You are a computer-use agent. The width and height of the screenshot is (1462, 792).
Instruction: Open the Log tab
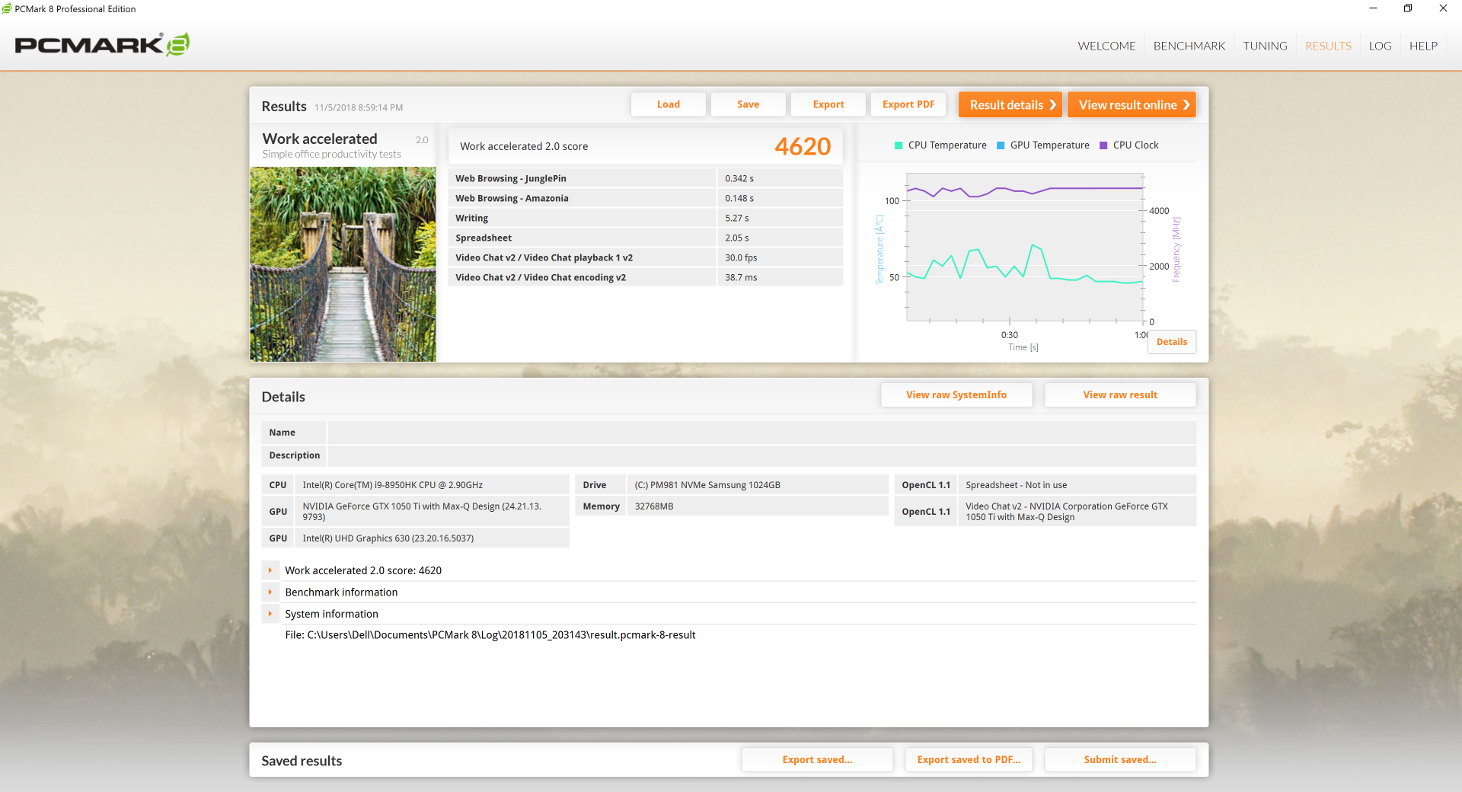(1380, 46)
